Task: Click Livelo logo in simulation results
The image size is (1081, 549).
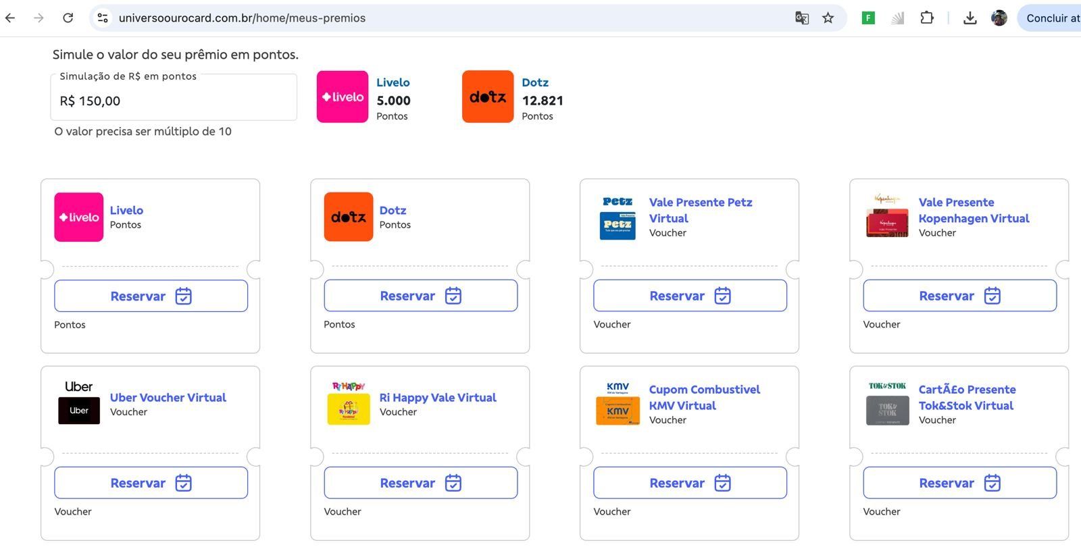Action: click(x=343, y=97)
